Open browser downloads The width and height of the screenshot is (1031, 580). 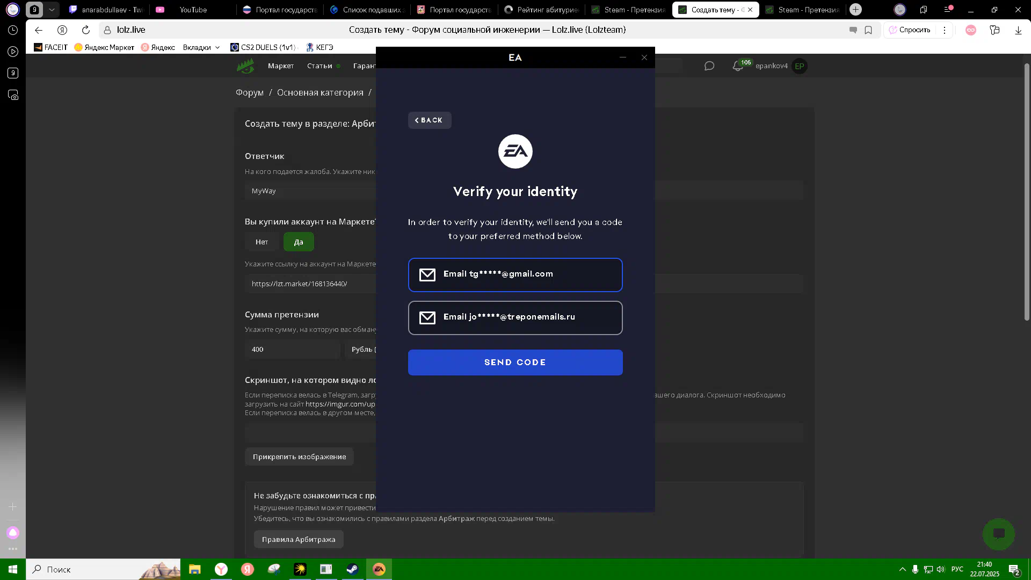[x=1018, y=30]
